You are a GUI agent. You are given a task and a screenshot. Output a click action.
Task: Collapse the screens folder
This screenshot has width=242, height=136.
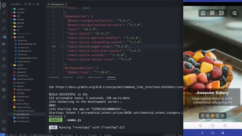pyautogui.click(x=11, y=37)
